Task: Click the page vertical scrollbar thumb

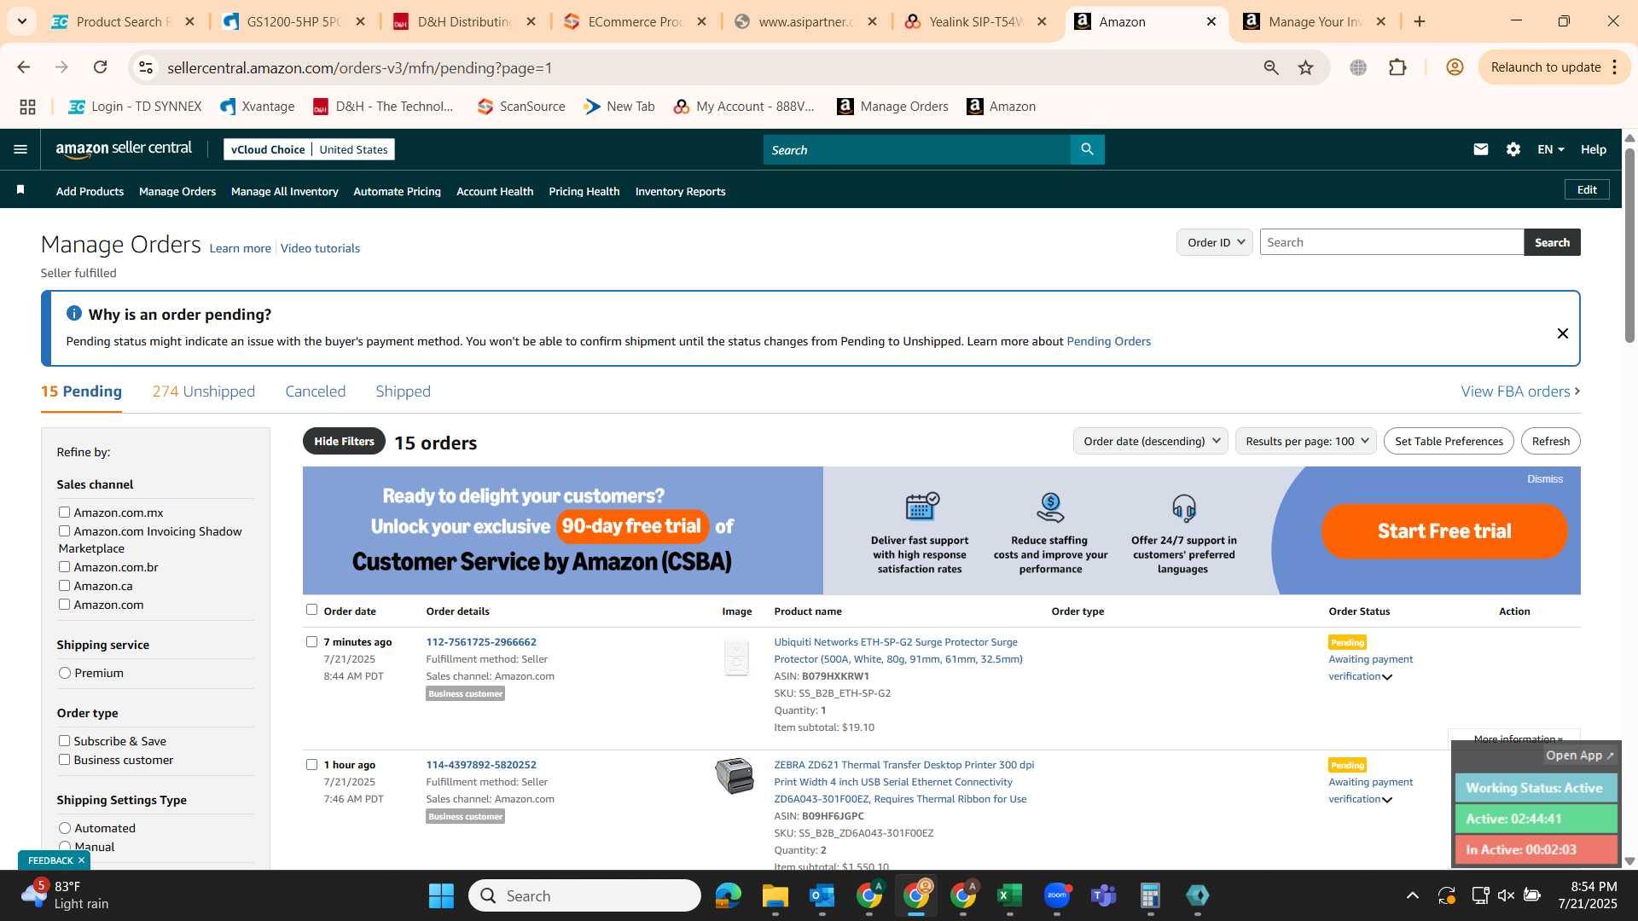Action: click(x=1629, y=246)
